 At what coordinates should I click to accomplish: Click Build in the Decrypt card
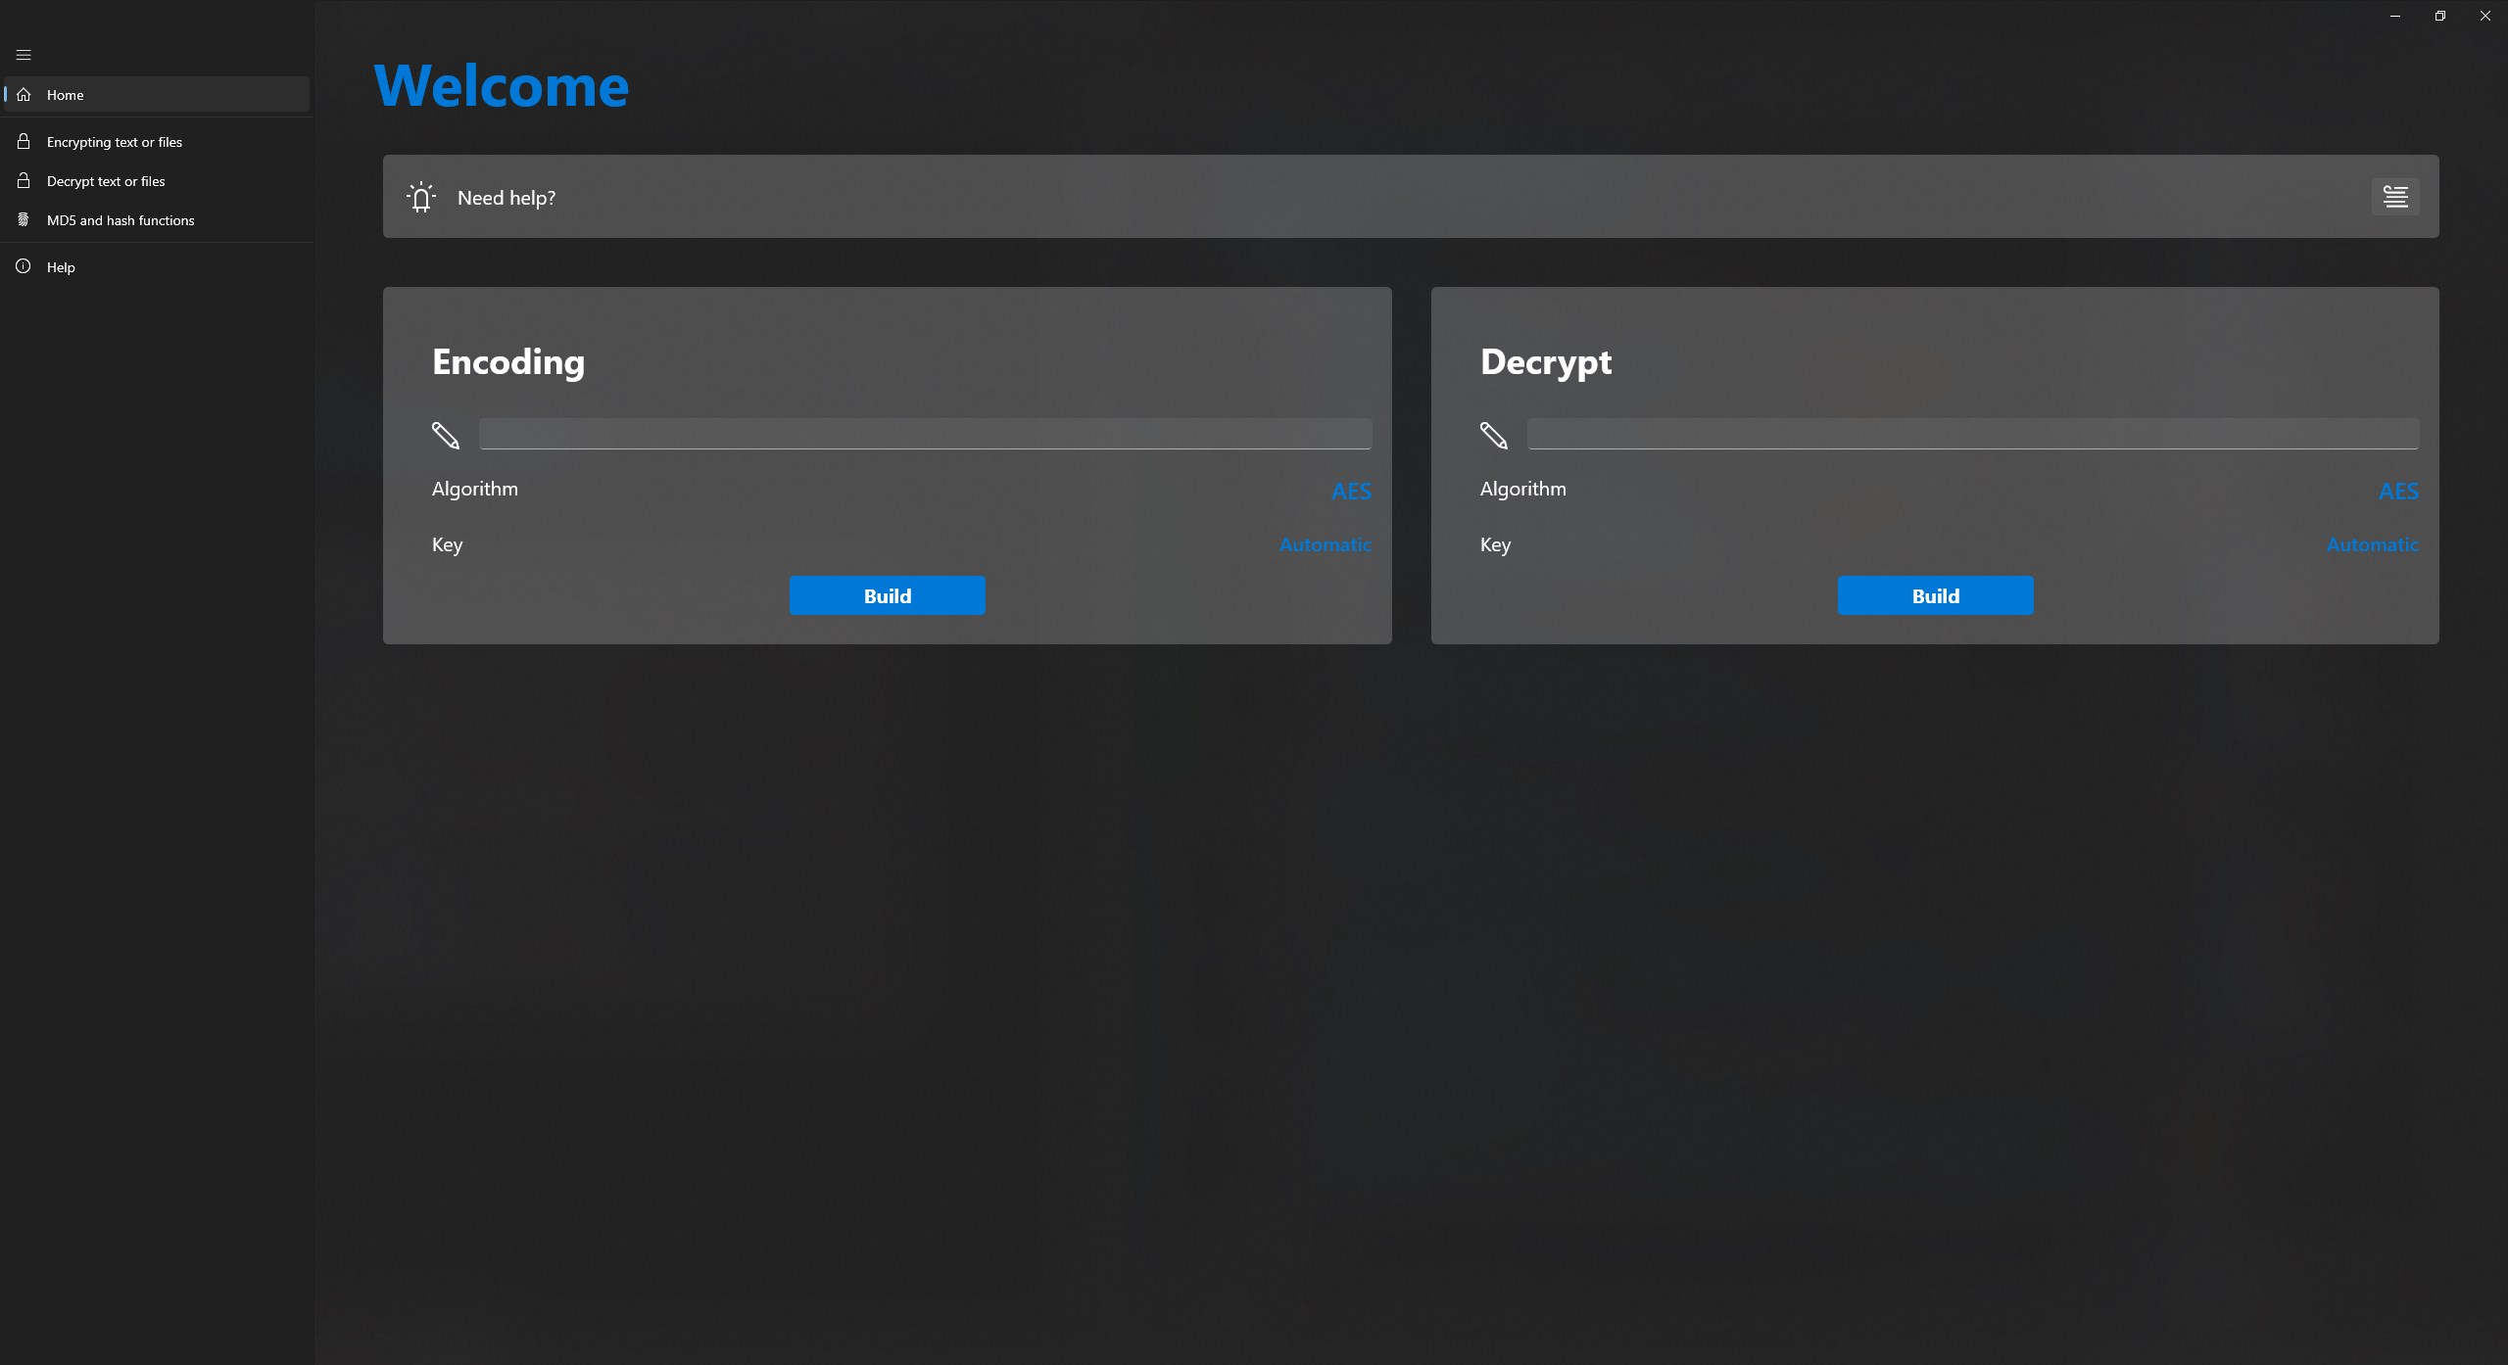coord(1935,594)
